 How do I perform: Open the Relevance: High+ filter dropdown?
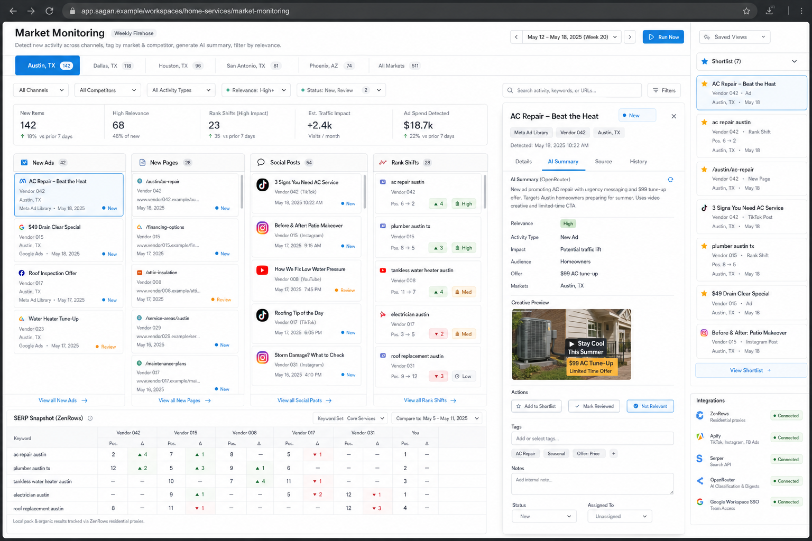256,90
